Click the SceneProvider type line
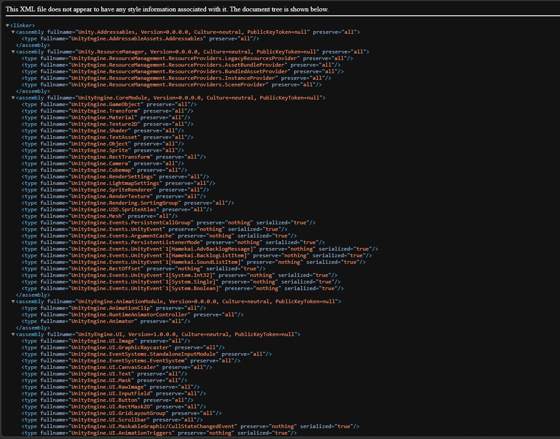The image size is (560, 439). click(172, 85)
